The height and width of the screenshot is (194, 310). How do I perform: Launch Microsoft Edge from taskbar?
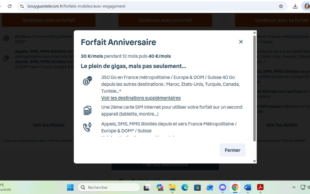pos(185,187)
